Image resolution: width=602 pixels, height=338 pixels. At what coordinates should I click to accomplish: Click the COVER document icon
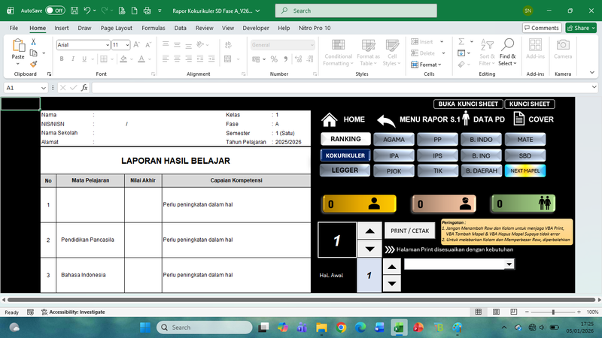[x=519, y=119]
